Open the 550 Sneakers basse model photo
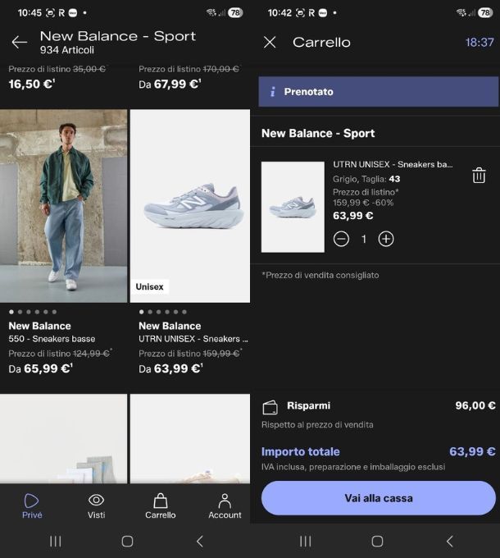The image size is (500, 558). [x=63, y=206]
